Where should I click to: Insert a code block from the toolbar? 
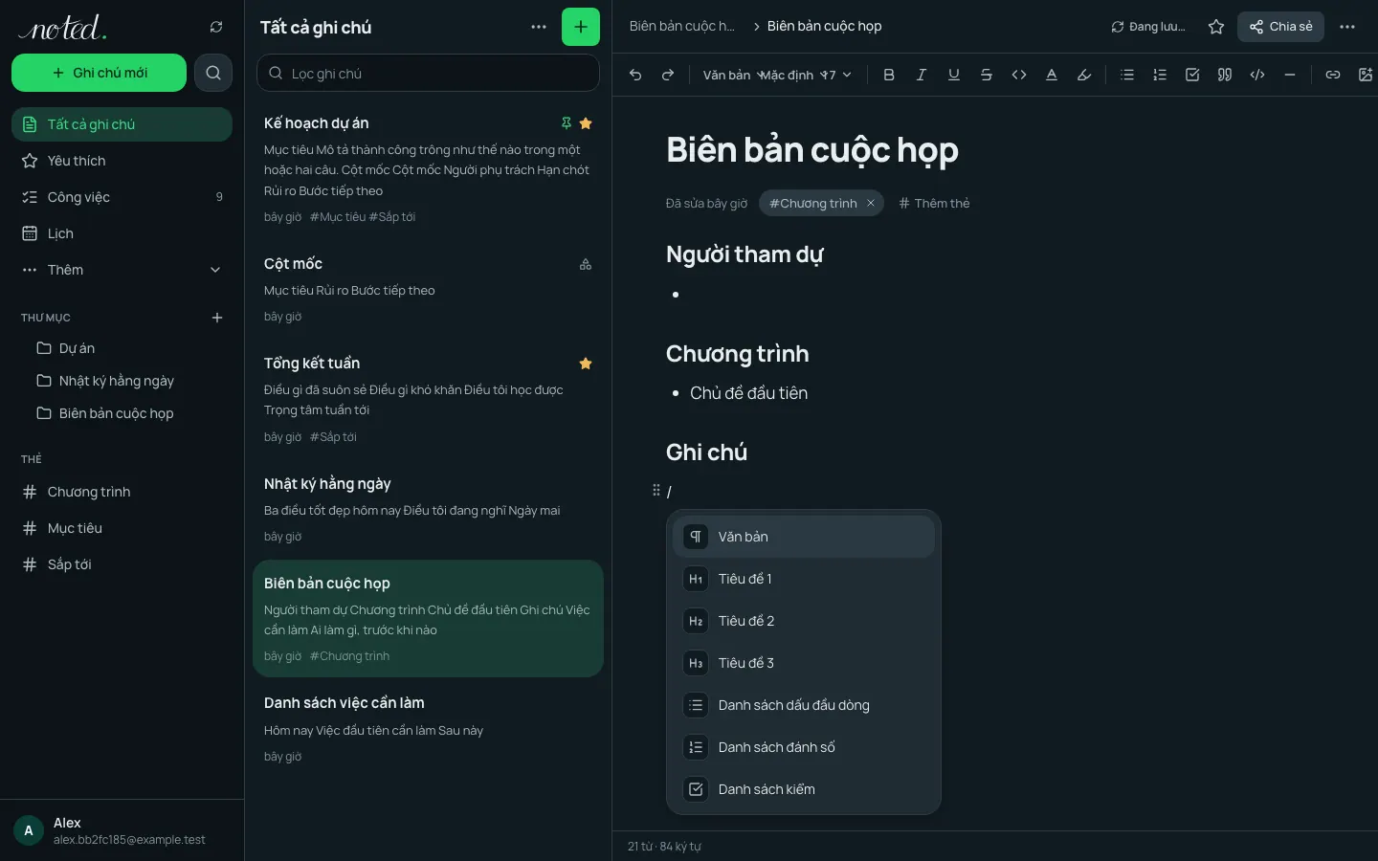click(x=1257, y=75)
